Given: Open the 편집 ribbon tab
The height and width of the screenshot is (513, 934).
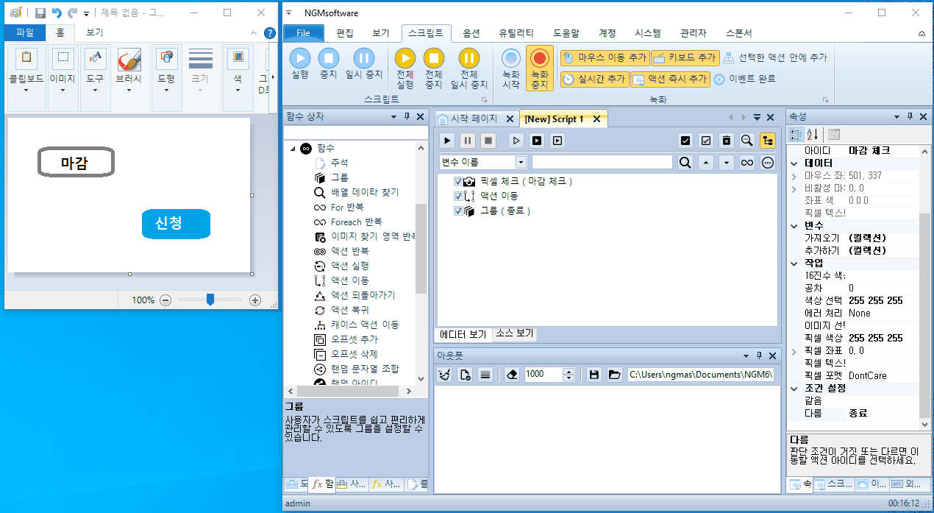Looking at the screenshot, I should point(345,33).
